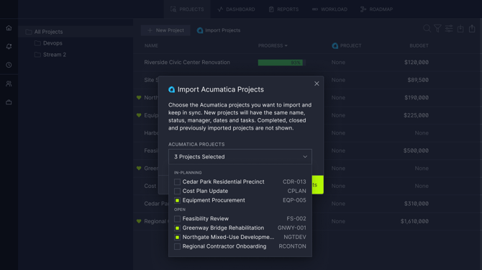Click the share/export icon
The image size is (482, 270).
click(x=472, y=29)
